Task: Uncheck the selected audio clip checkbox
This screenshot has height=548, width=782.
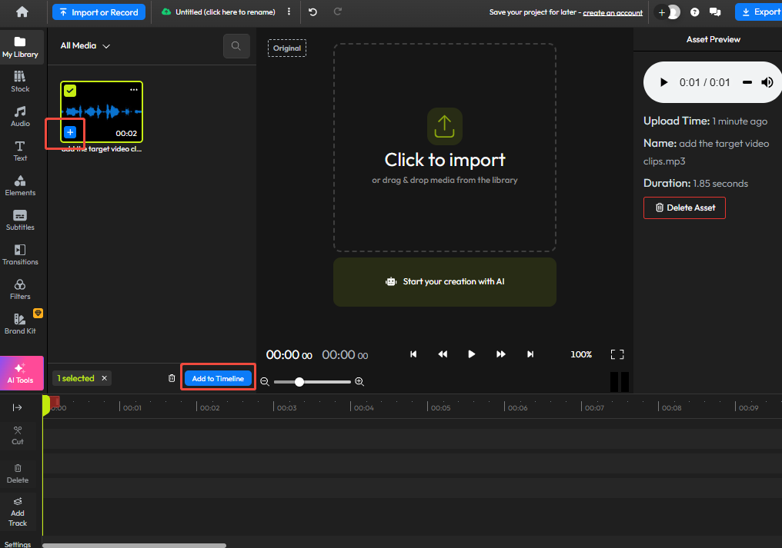Action: point(70,91)
